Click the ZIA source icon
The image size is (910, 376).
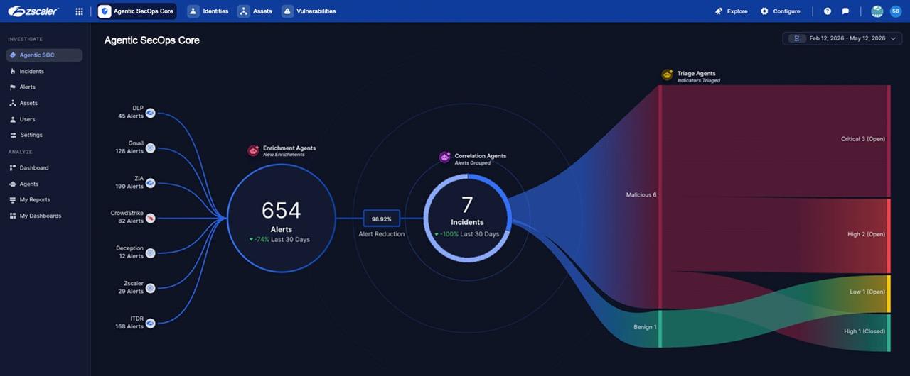151,183
